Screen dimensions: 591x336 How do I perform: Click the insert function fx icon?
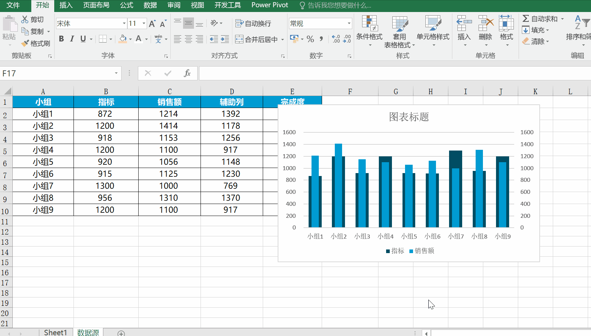pyautogui.click(x=187, y=73)
